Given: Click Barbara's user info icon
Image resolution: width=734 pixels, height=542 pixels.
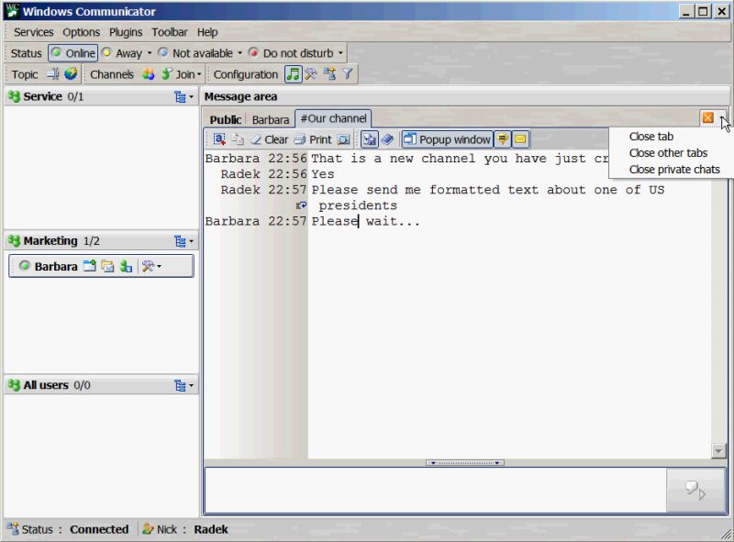Looking at the screenshot, I should tap(128, 266).
